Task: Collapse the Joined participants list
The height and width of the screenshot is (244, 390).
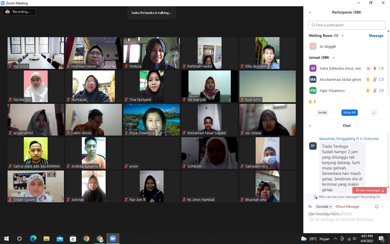Action: coord(334,57)
